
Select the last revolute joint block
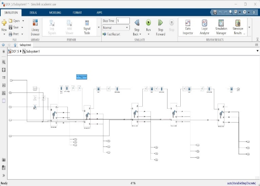[221, 115]
